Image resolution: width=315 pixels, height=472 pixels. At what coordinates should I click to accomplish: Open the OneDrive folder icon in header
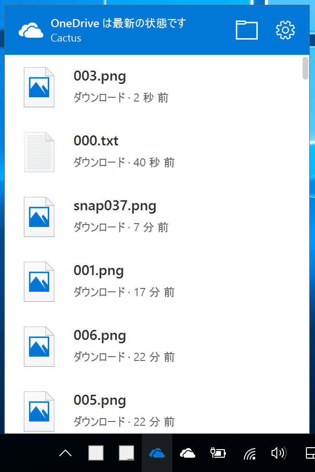pyautogui.click(x=247, y=30)
